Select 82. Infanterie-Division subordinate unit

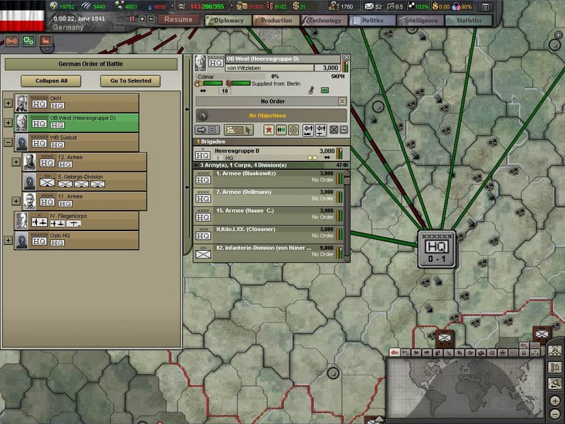(x=269, y=253)
